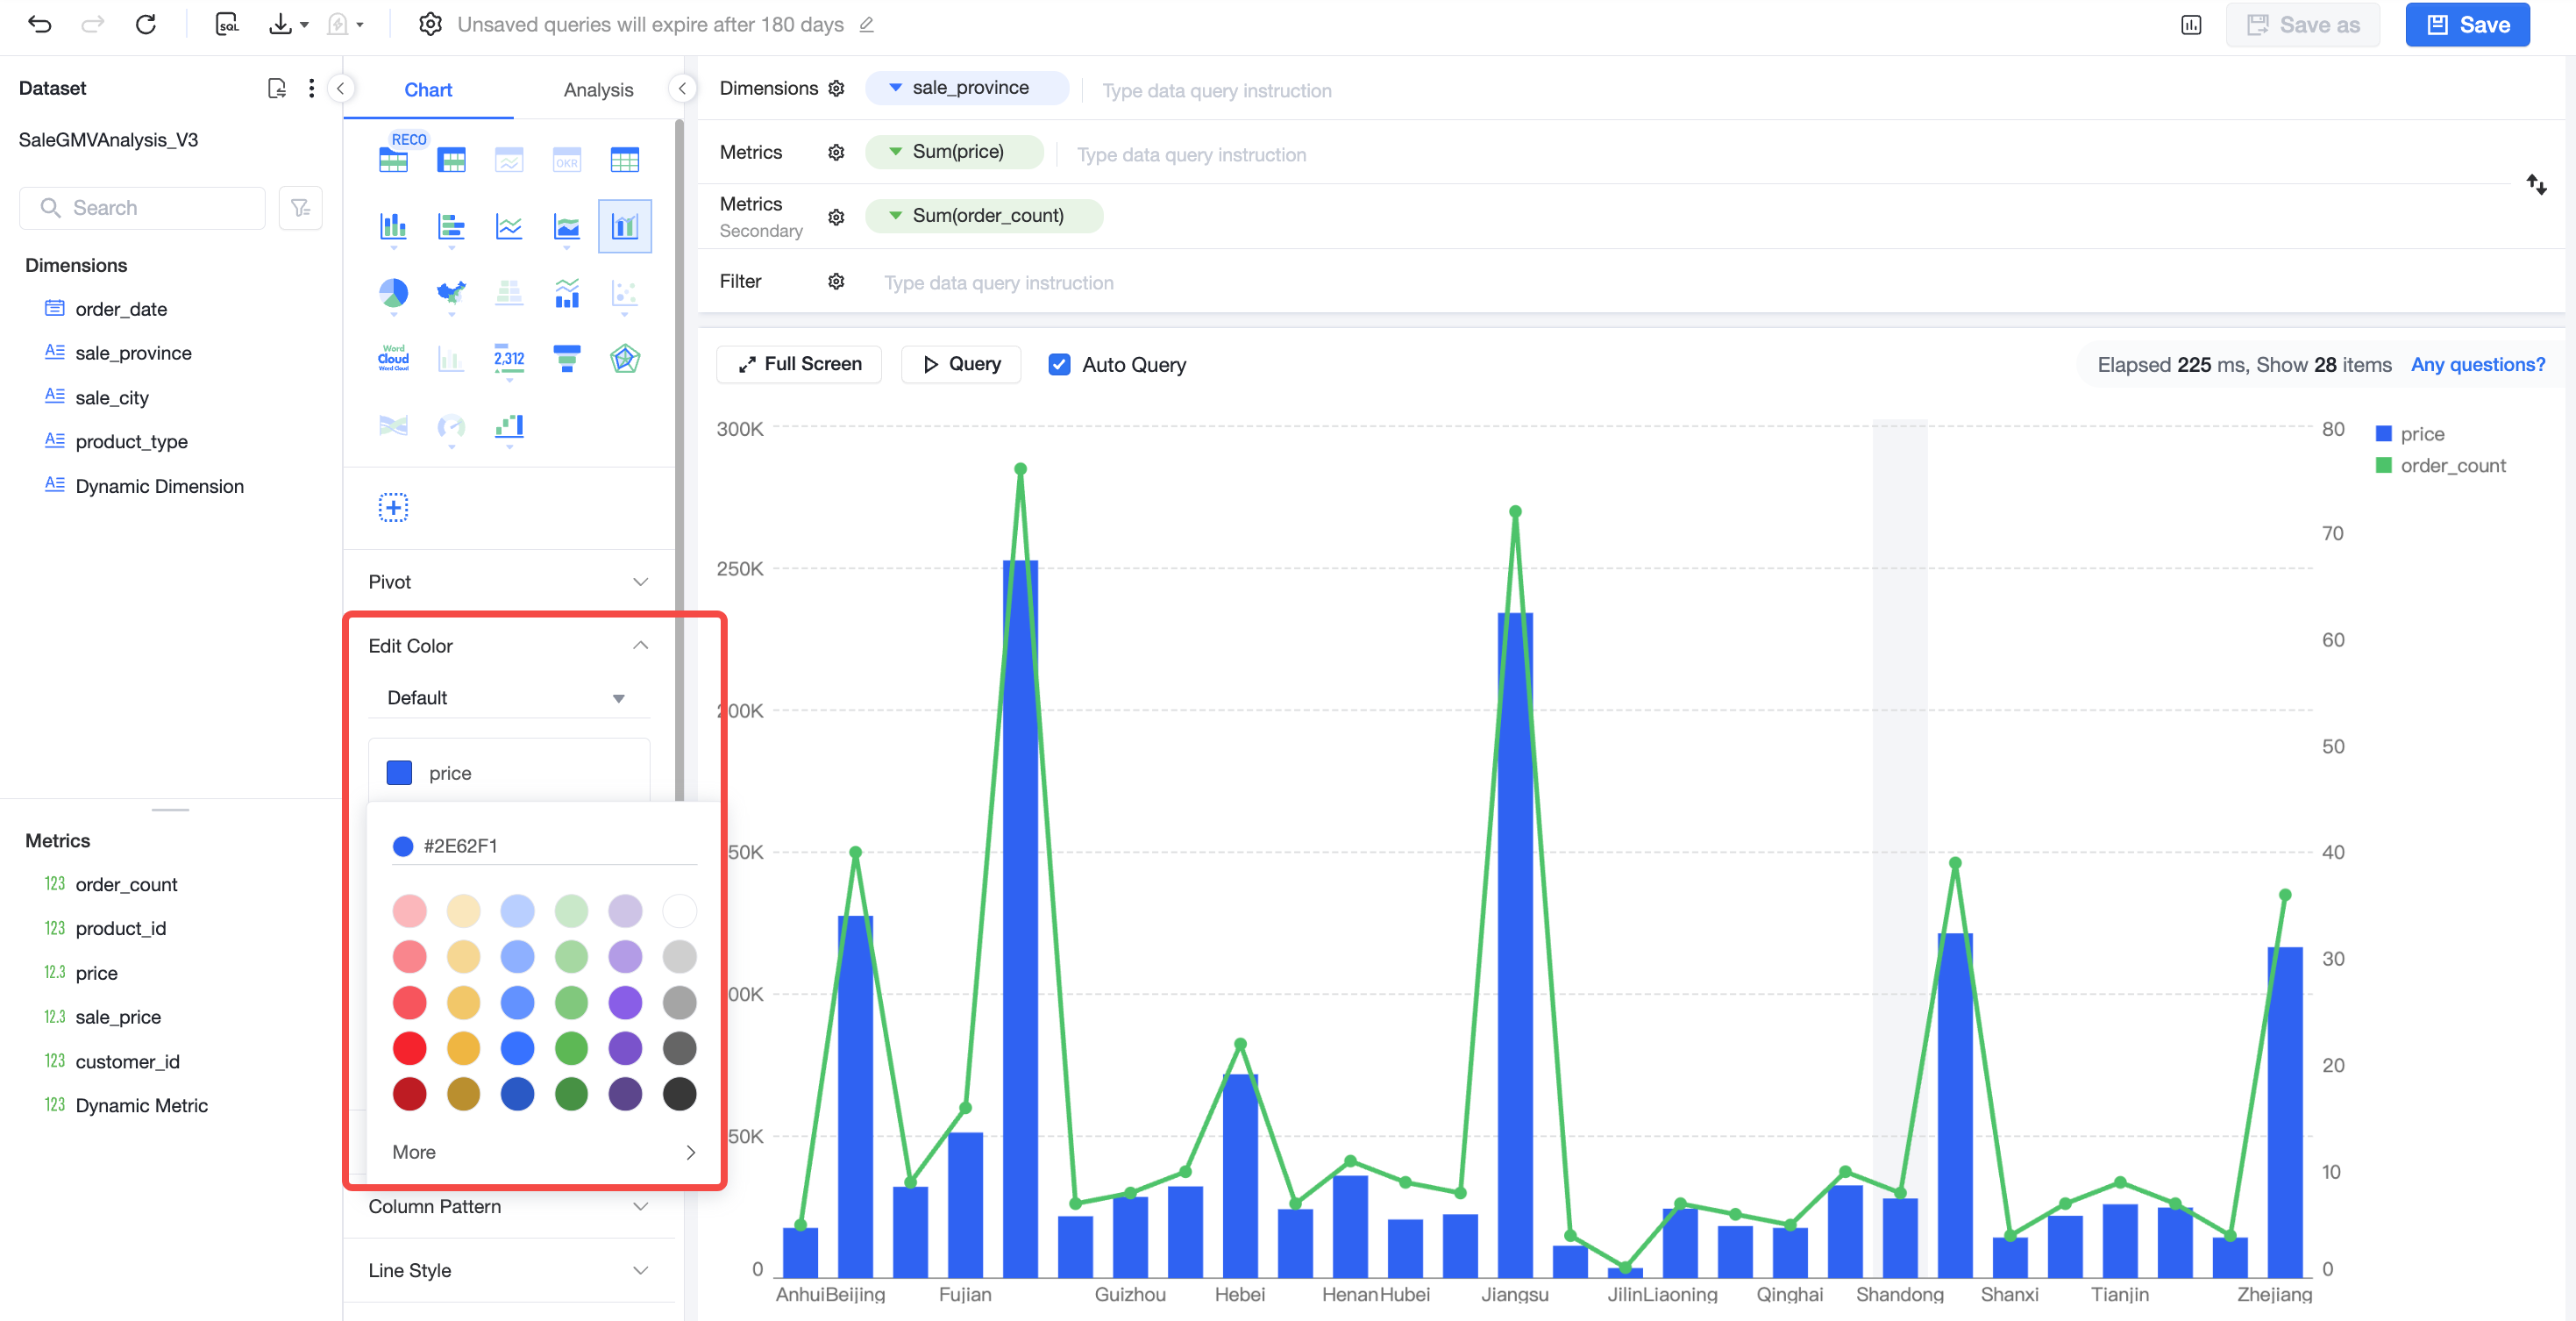Pick the funnel chart icon

[x=567, y=358]
